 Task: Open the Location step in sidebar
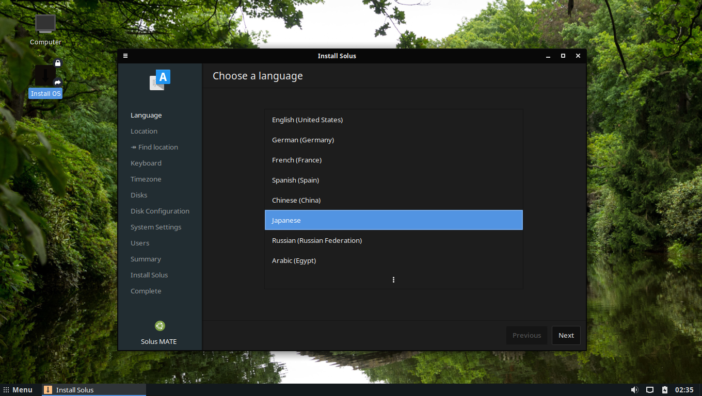(x=144, y=131)
